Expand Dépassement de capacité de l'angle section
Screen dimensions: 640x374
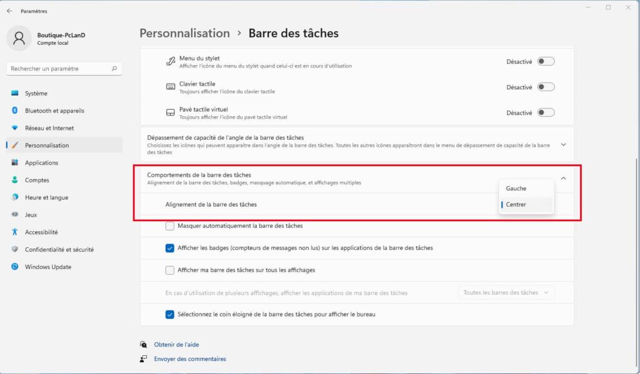coord(563,145)
